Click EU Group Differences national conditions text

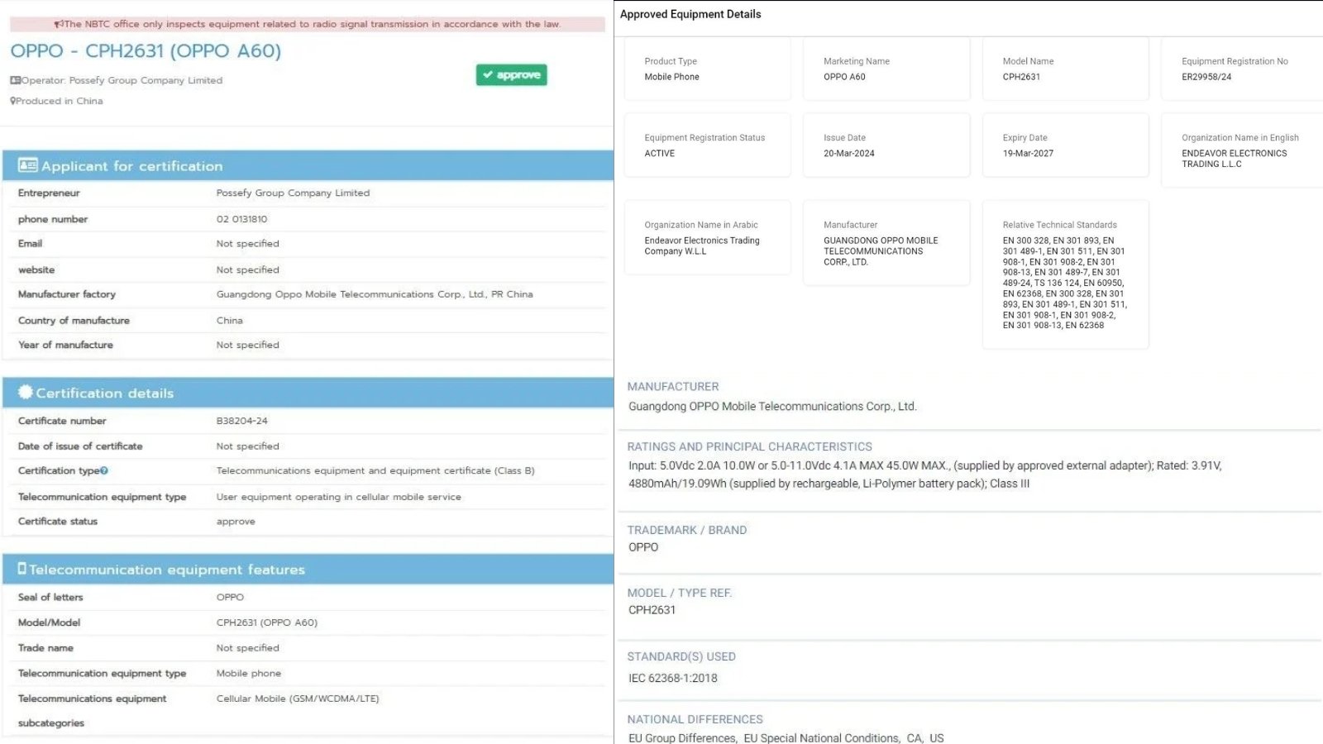[x=786, y=737]
